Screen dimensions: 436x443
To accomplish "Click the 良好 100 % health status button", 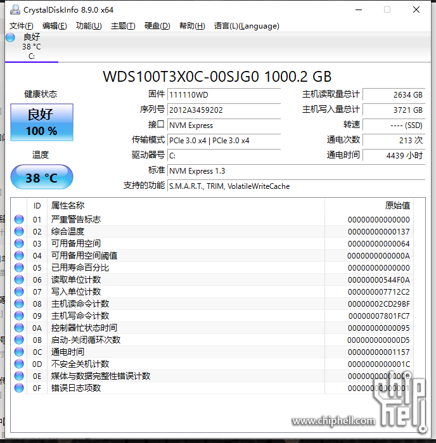I will [42, 122].
